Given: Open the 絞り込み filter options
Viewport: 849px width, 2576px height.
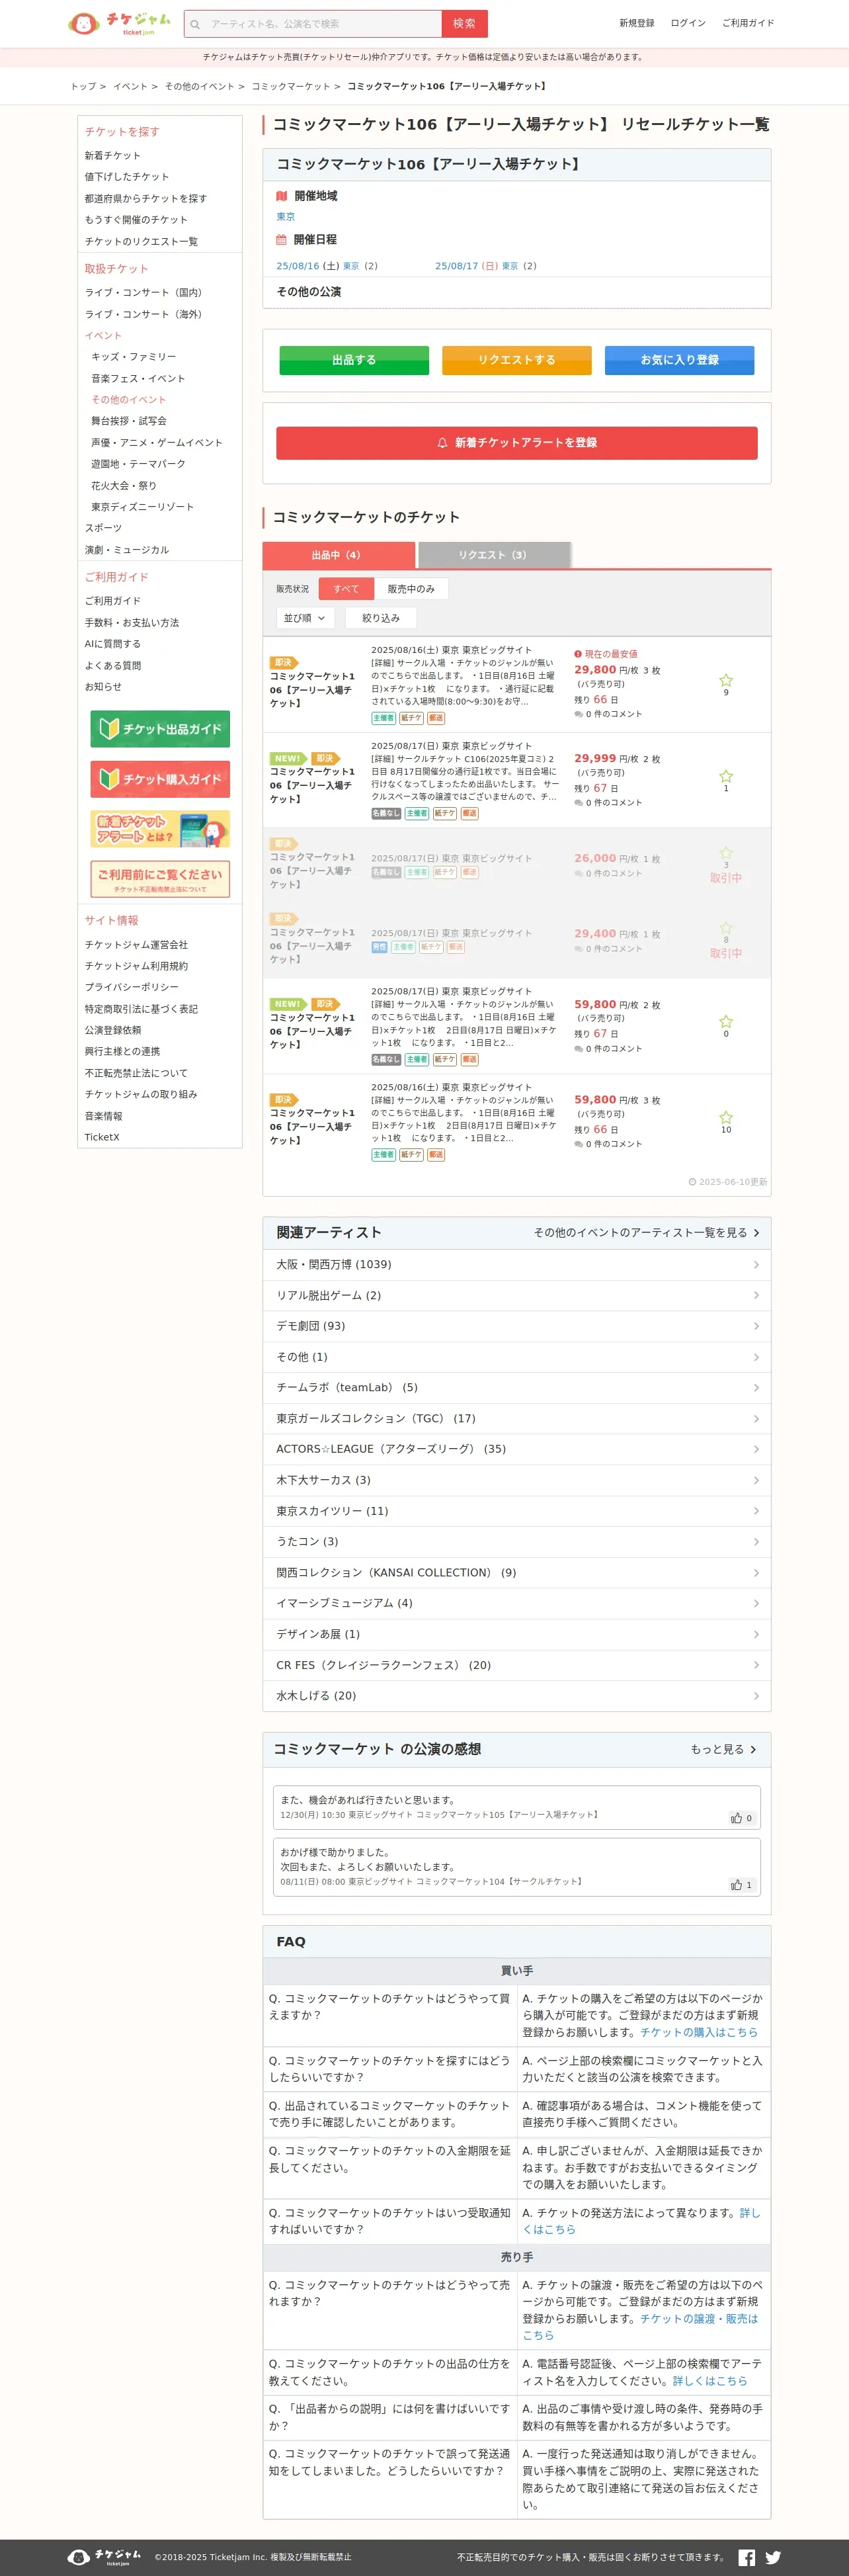Looking at the screenshot, I should point(381,618).
